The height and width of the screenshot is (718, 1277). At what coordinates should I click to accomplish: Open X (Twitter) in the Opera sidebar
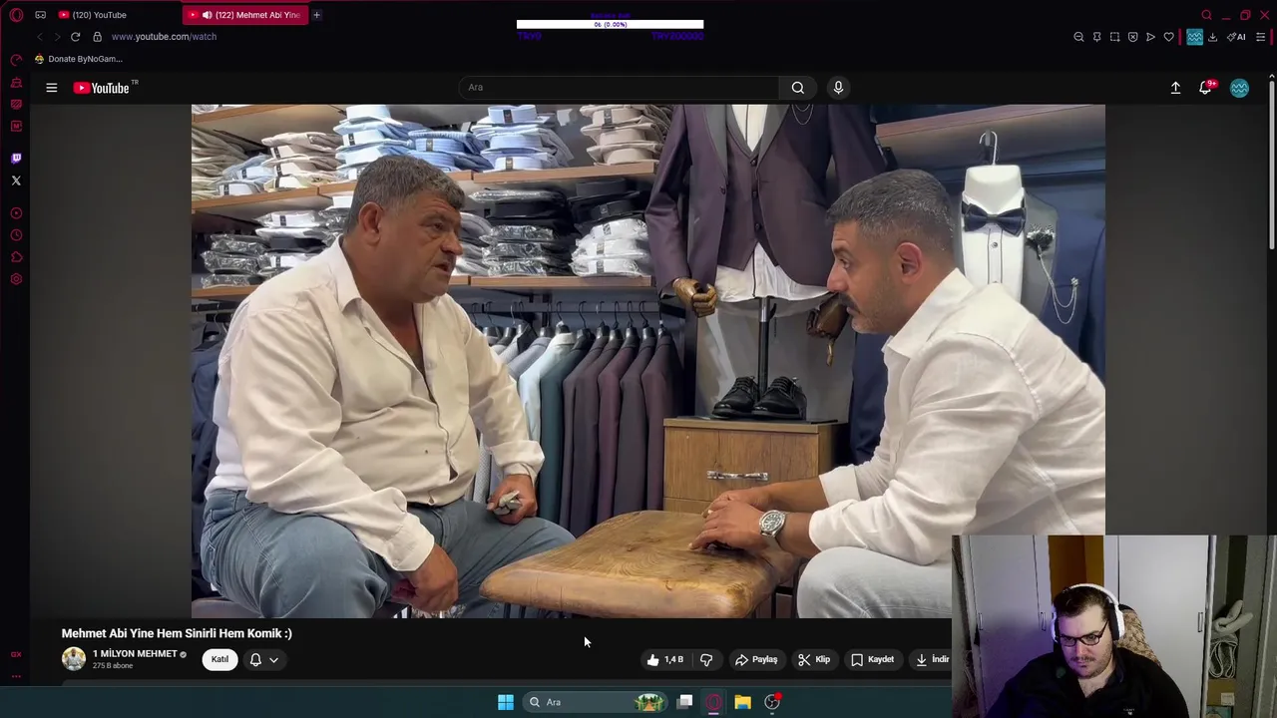click(16, 180)
